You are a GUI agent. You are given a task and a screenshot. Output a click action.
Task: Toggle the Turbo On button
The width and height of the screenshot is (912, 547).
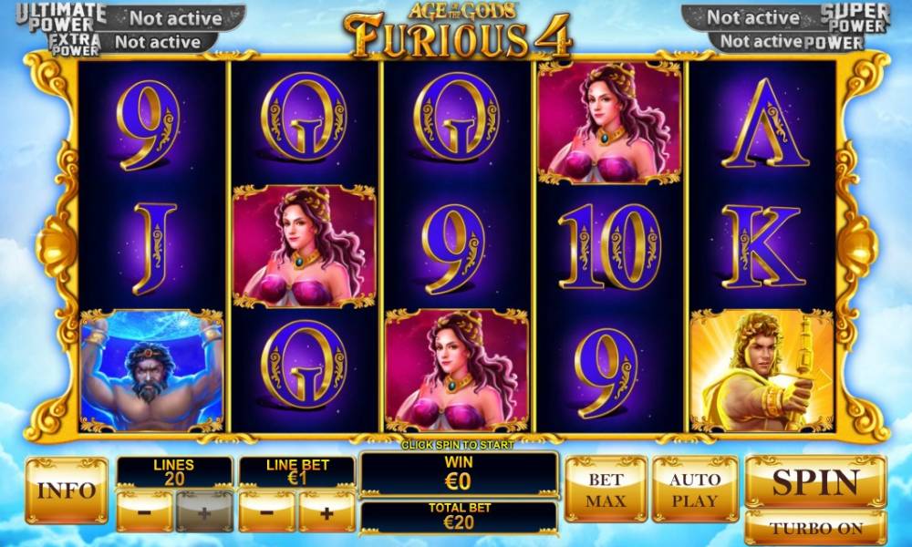click(x=815, y=528)
